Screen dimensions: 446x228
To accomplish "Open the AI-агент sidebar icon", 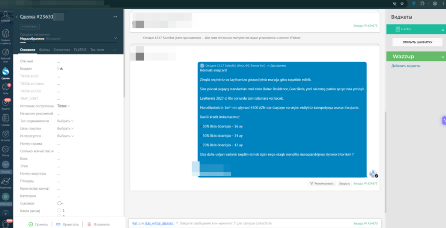I will [6, 134].
